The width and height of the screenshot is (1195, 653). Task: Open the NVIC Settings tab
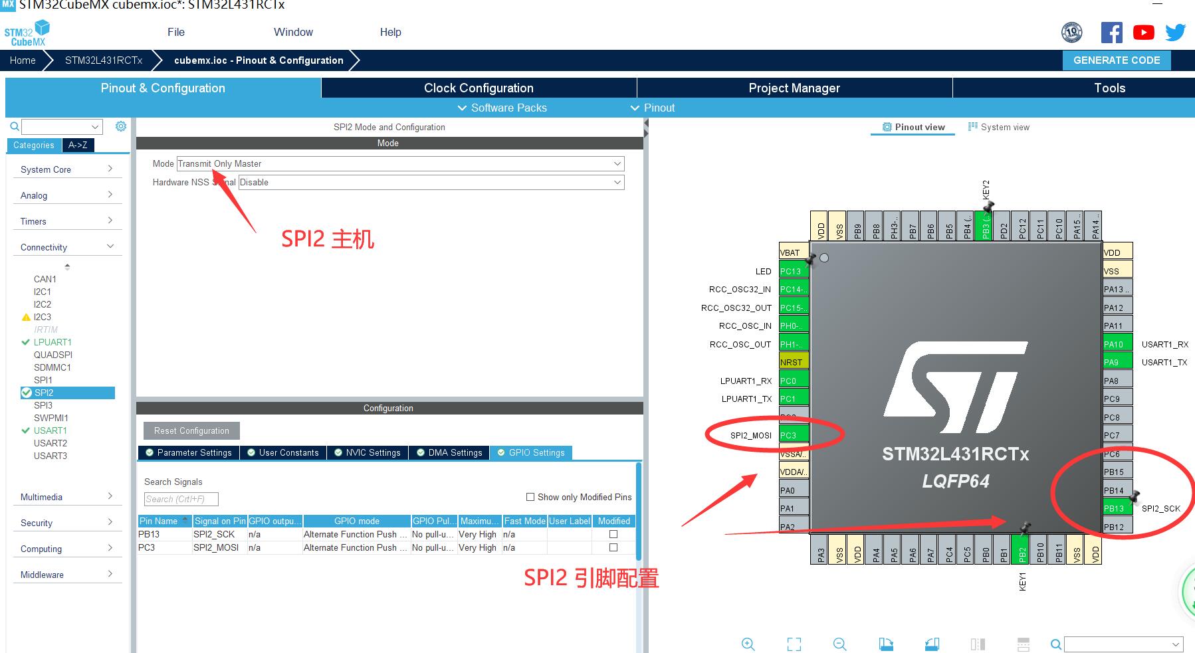368,452
